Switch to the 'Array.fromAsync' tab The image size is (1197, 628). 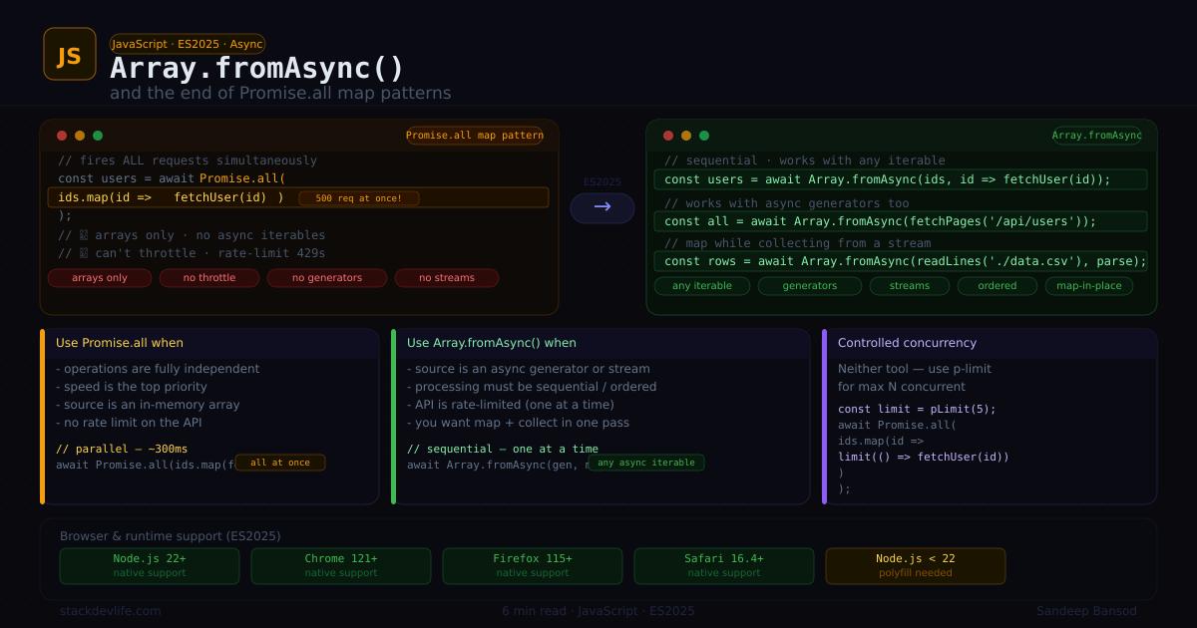coord(1097,135)
